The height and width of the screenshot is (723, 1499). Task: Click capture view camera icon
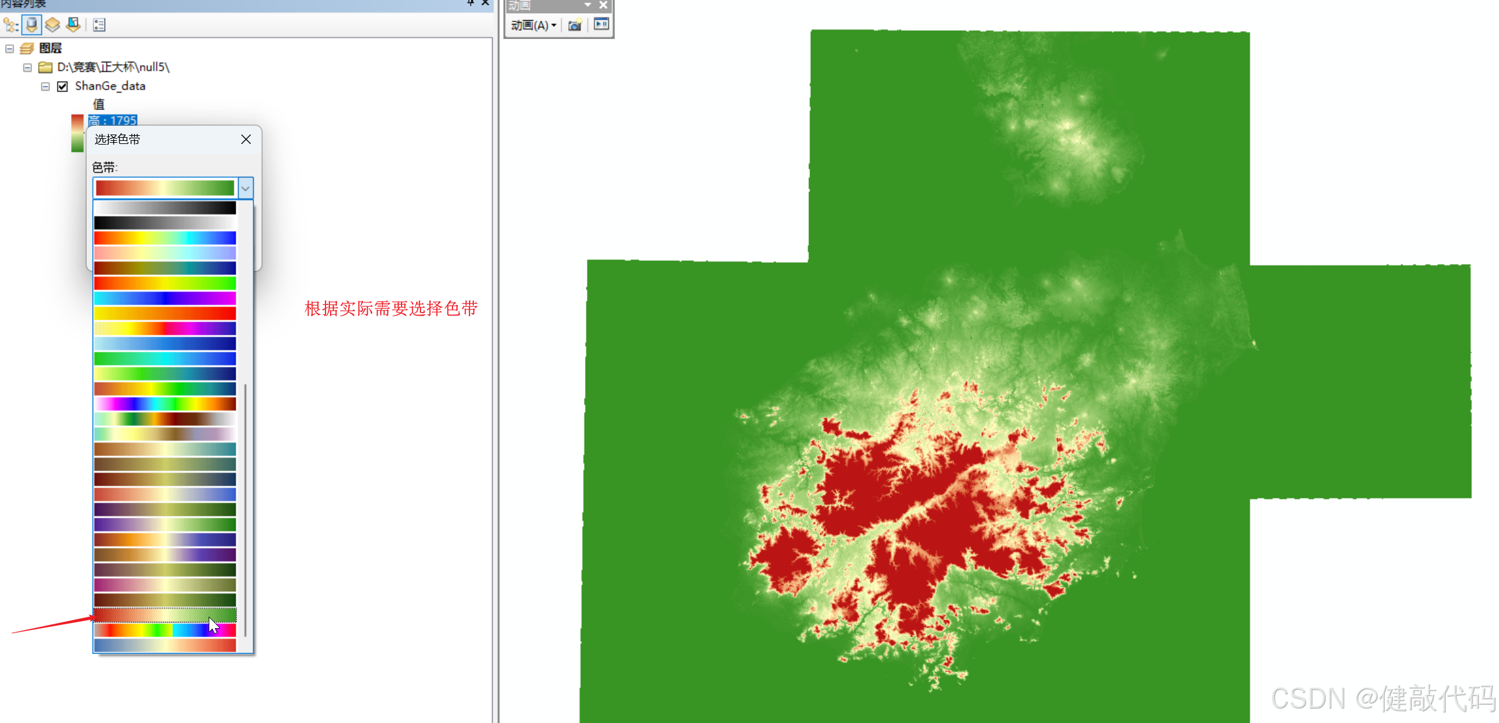(x=574, y=25)
